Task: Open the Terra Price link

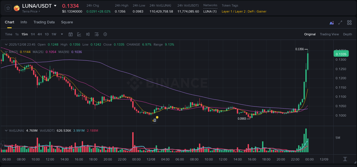Action: [x=31, y=11]
